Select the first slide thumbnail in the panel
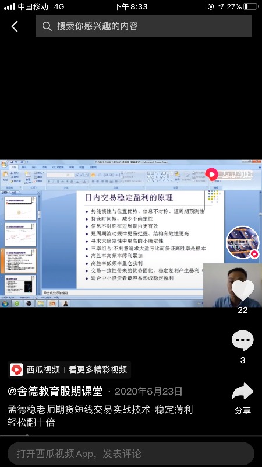Viewport: 262px width, 467px height. (20, 208)
